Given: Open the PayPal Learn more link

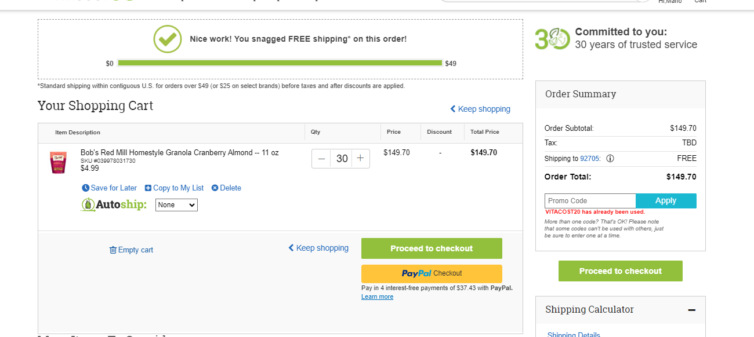Looking at the screenshot, I should (377, 297).
